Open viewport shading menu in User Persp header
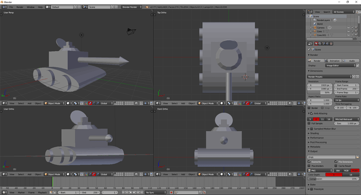Screen dimensions: 361x195 coord(69,103)
